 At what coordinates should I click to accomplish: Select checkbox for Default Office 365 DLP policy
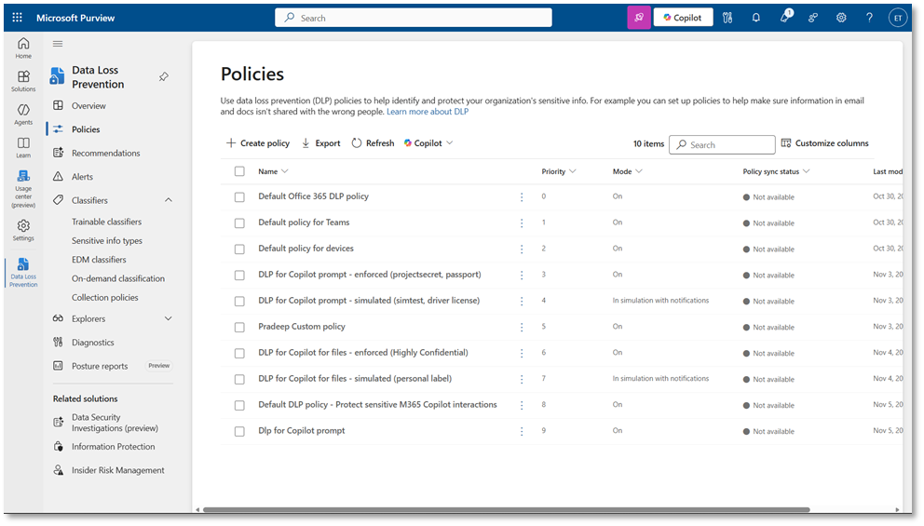coord(239,196)
